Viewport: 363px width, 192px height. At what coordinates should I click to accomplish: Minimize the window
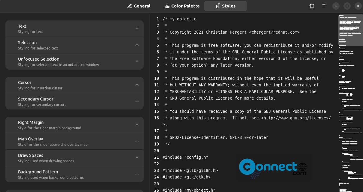pos(336,6)
